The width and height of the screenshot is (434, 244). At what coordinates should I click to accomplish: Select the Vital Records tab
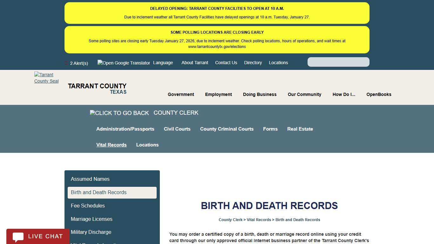111,145
